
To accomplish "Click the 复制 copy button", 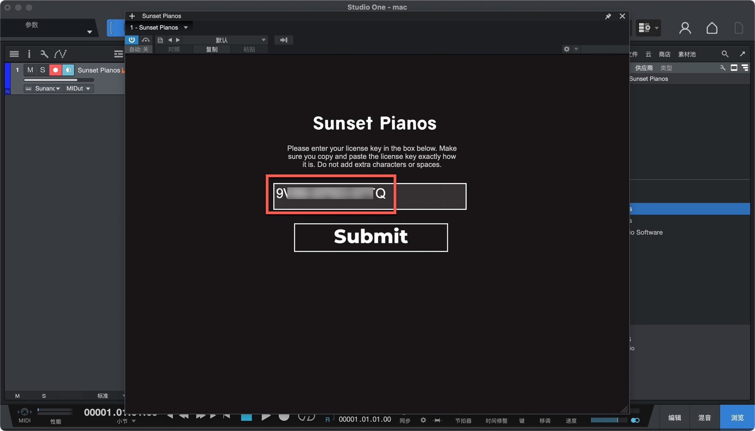I will point(212,49).
